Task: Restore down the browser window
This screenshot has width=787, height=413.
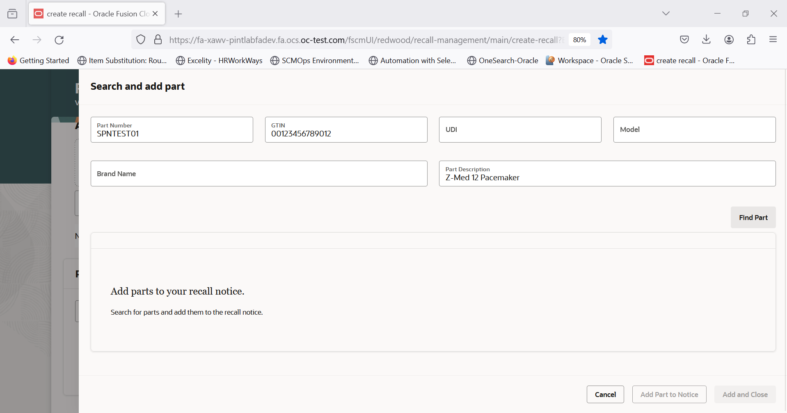Action: pyautogui.click(x=746, y=14)
